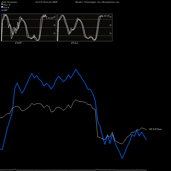Select the 'OBV' legend label
The width and height of the screenshot is (171, 171).
[x=5, y=10]
